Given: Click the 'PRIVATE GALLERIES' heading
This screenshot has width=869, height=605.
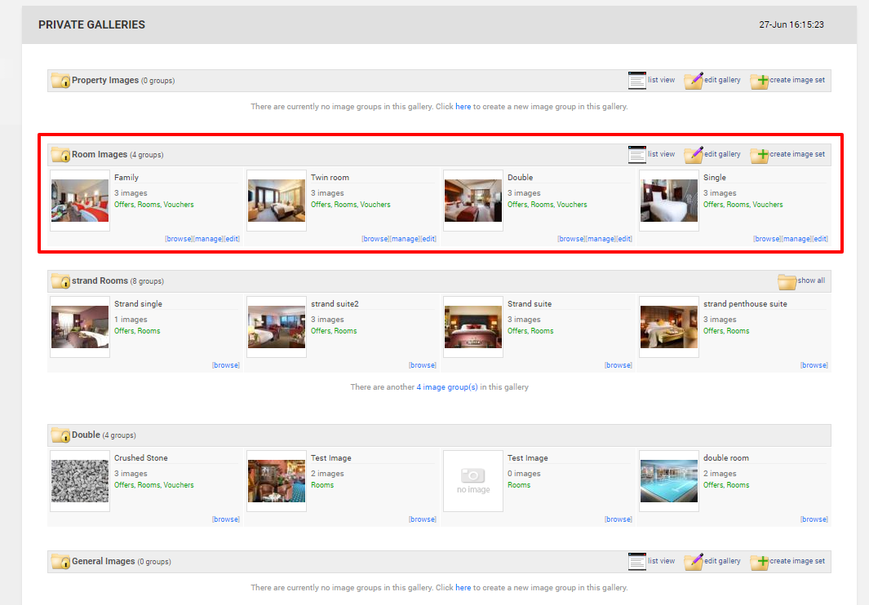Looking at the screenshot, I should [92, 25].
